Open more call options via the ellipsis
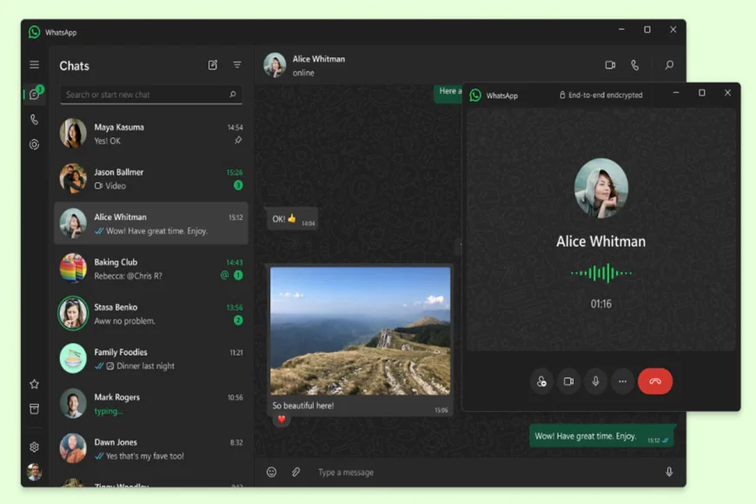Screen dimensions: 756x504 click(622, 381)
